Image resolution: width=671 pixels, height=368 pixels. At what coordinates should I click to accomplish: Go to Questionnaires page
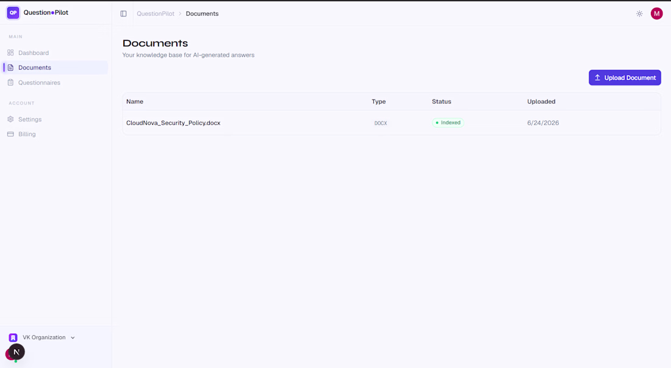pos(56,82)
